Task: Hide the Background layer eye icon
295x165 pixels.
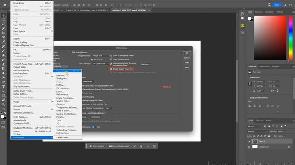Action: 249,147
